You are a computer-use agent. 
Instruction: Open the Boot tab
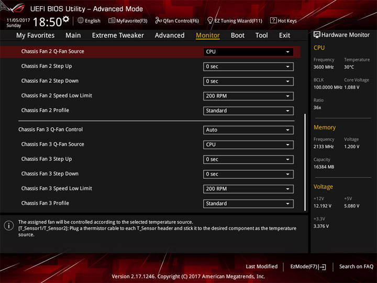[x=238, y=36]
